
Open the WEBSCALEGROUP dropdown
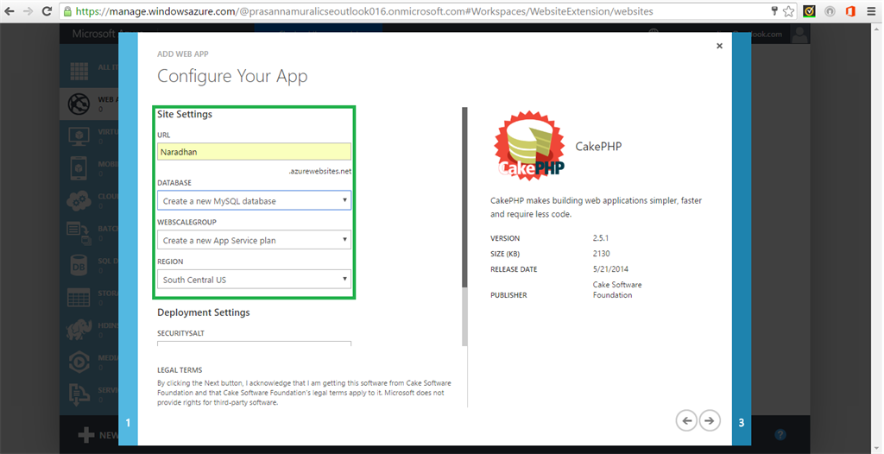pyautogui.click(x=255, y=240)
